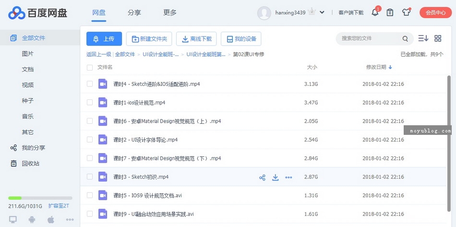Image resolution: width=456 pixels, height=227 pixels.
Task: Click the Apple client icon
Action: pyautogui.click(x=51, y=219)
